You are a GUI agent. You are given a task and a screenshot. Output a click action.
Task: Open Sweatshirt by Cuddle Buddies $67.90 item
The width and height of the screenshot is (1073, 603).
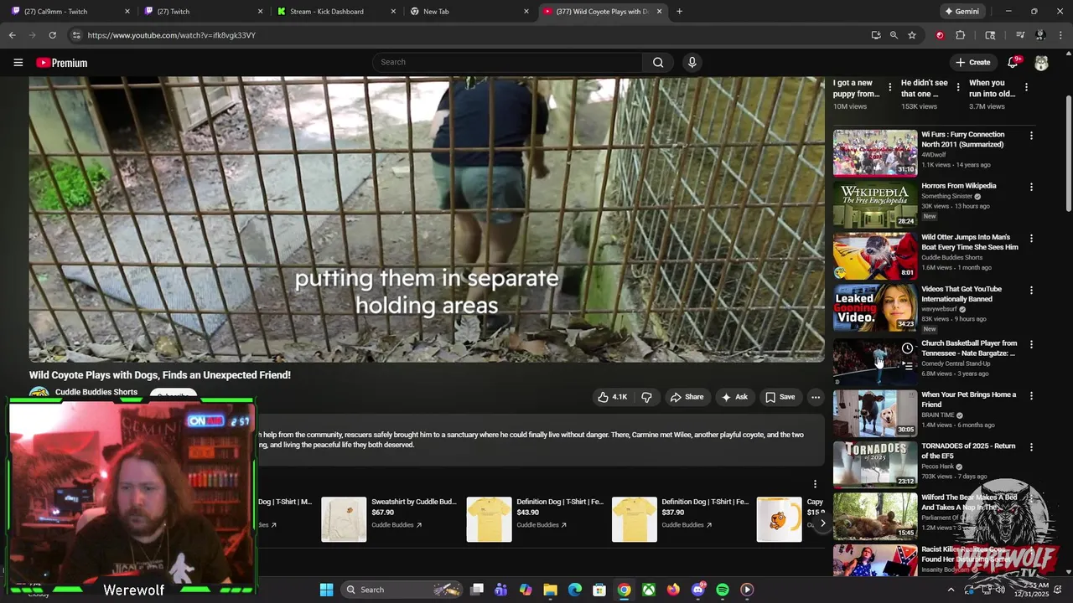389,519
